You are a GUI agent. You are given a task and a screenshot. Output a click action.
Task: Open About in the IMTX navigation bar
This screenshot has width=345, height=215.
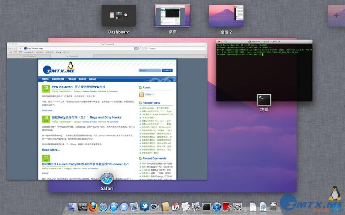(93, 79)
